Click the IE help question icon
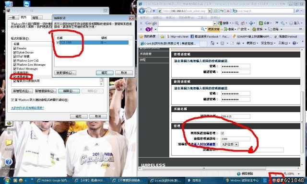 (x=294, y=43)
